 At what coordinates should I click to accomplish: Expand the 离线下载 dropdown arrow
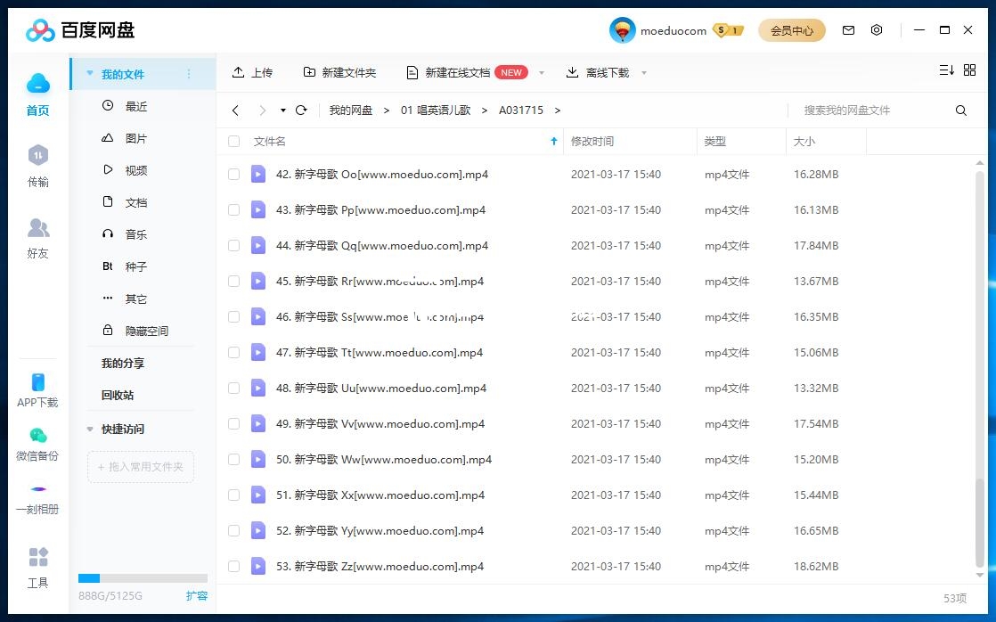click(x=644, y=73)
